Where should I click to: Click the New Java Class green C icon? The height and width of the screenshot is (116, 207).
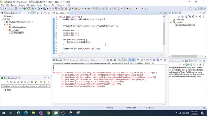click(70, 9)
